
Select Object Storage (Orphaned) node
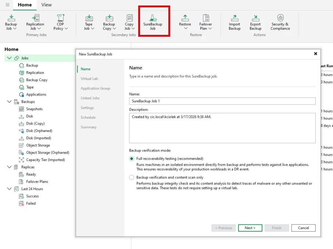pos(47,152)
